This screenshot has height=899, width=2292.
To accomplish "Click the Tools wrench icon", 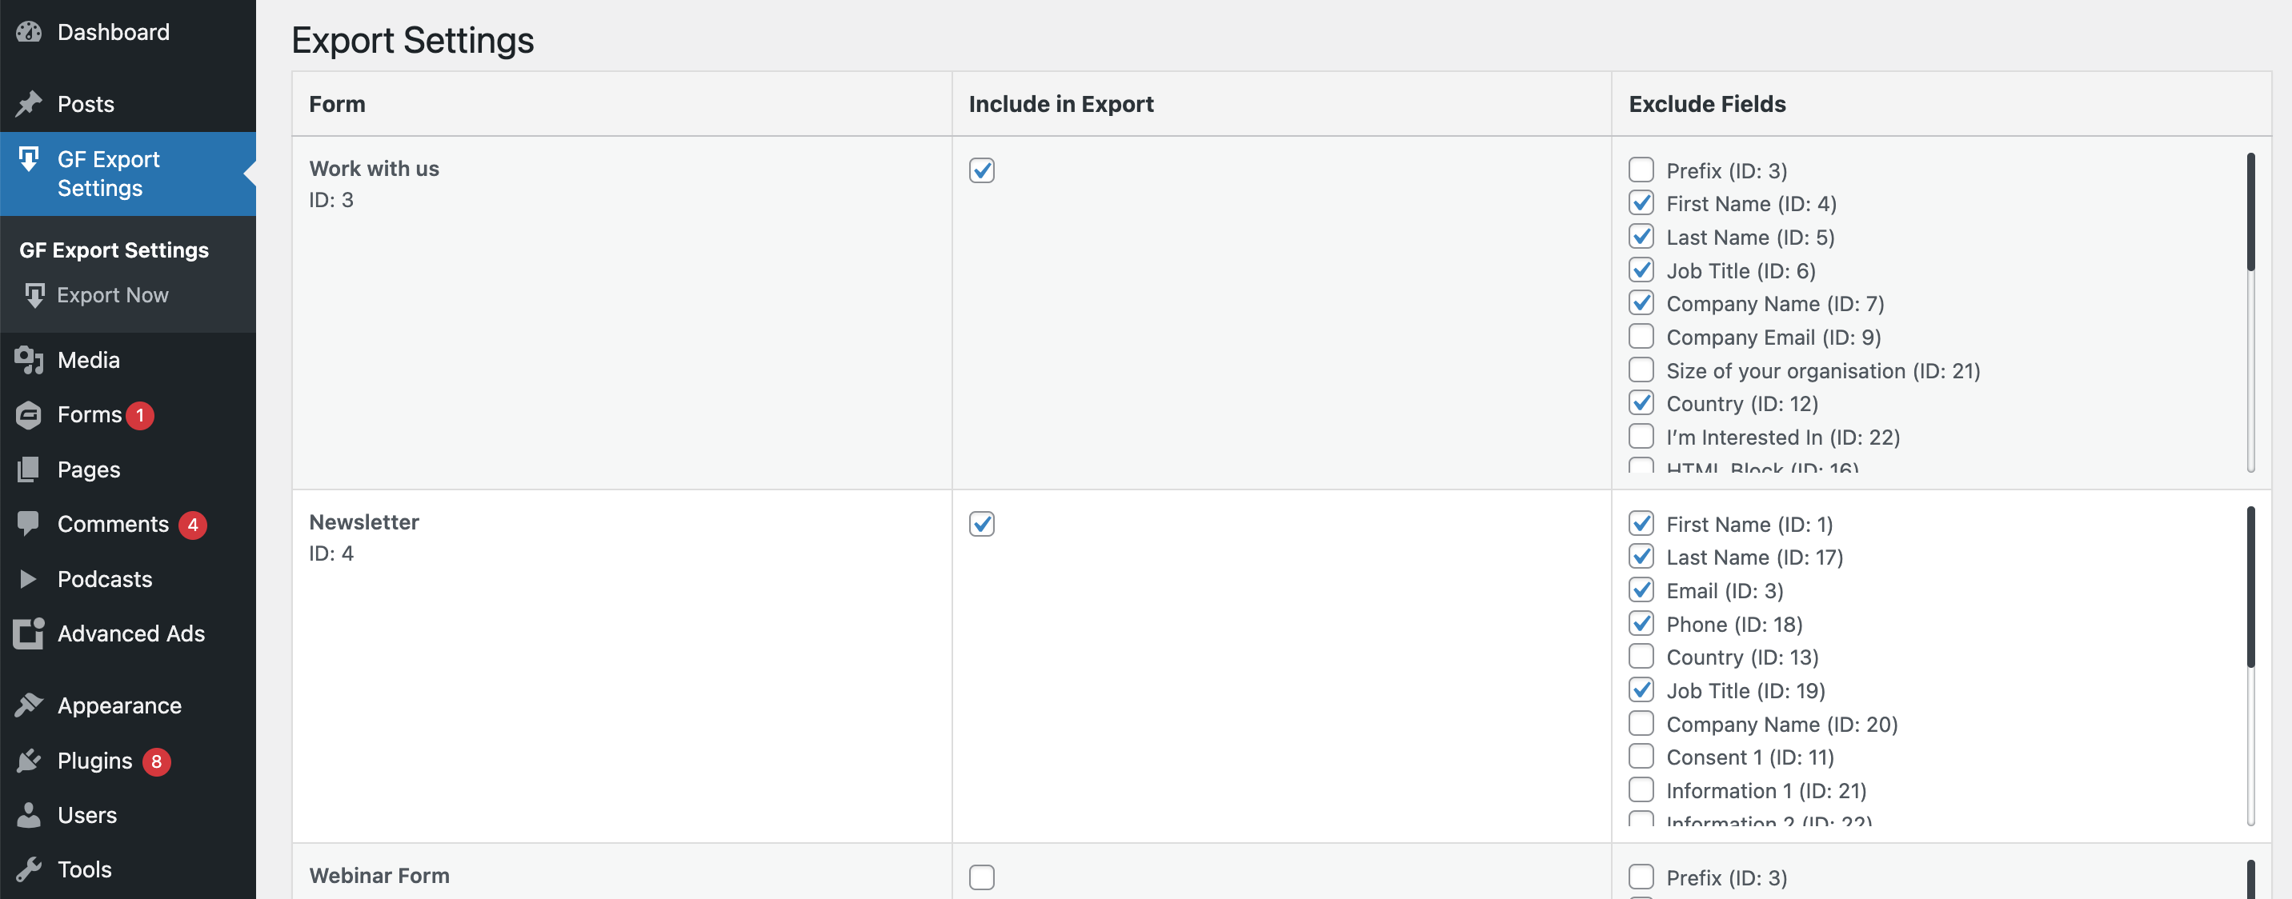I will [29, 869].
